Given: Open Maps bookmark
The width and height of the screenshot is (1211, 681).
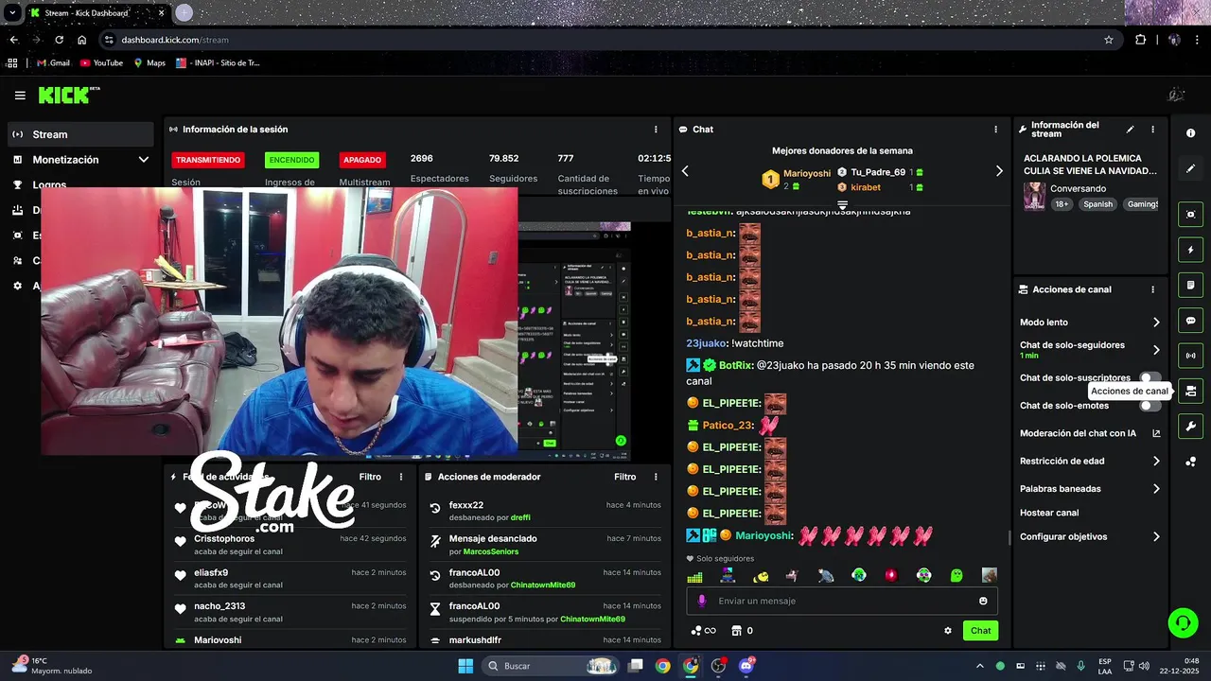Looking at the screenshot, I should (x=149, y=63).
